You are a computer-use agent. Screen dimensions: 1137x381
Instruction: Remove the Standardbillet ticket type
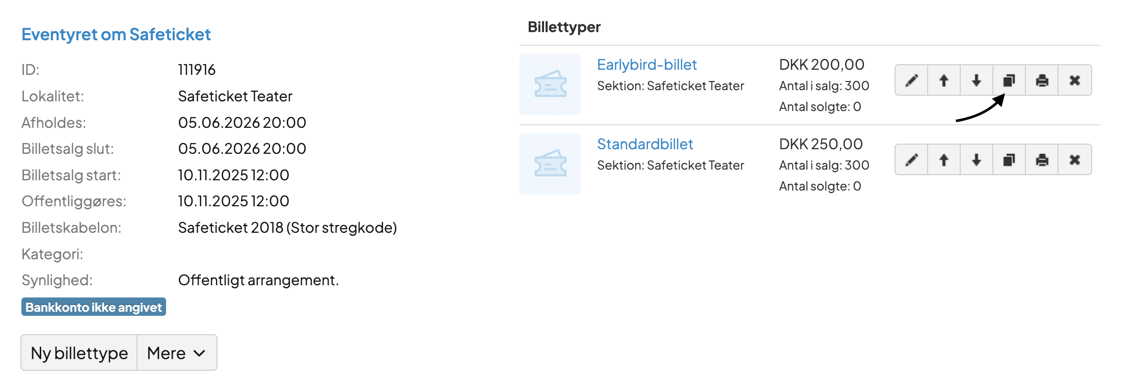(1075, 160)
